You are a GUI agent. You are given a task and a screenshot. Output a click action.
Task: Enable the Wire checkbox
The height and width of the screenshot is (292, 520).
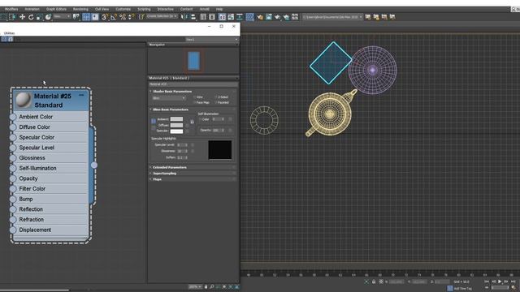[195, 97]
